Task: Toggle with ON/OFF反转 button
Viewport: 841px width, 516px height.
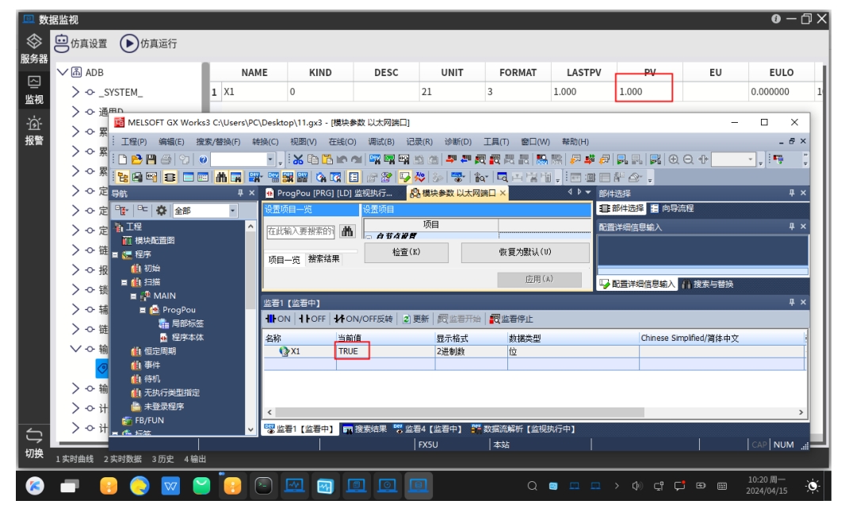Action: point(363,319)
